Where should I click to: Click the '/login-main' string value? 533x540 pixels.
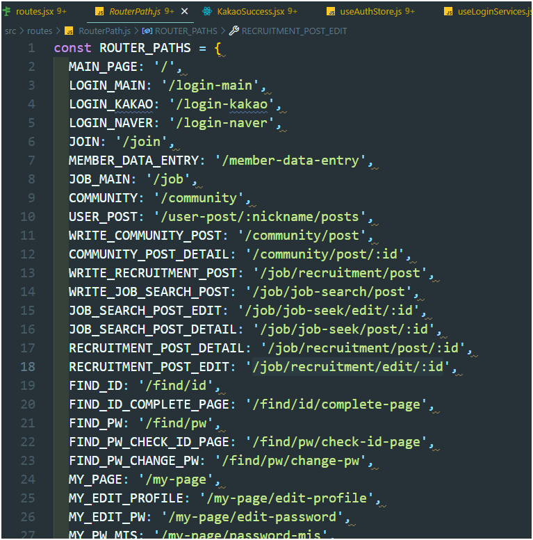[x=210, y=85]
